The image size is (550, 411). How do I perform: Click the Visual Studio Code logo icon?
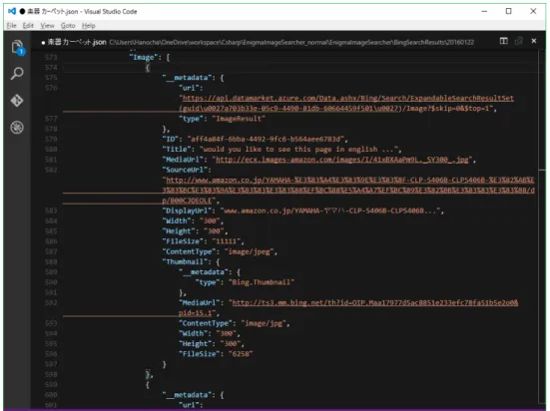pyautogui.click(x=12, y=11)
